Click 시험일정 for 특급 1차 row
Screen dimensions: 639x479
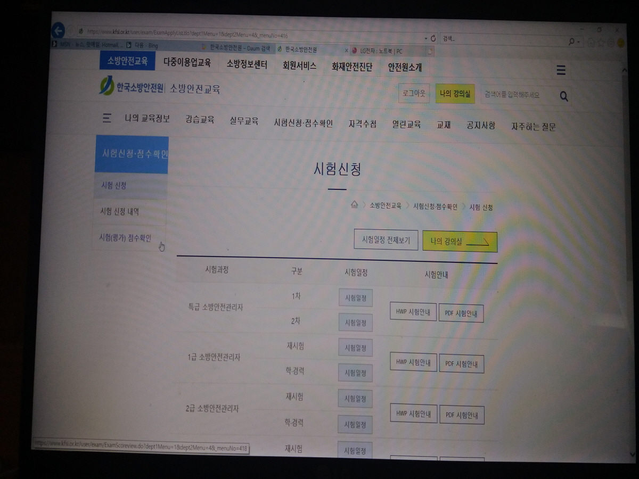tap(356, 298)
